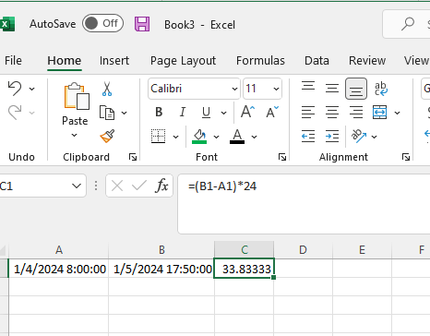430x336 pixels.
Task: Open the Copy options dropdown arrow
Action: click(124, 113)
